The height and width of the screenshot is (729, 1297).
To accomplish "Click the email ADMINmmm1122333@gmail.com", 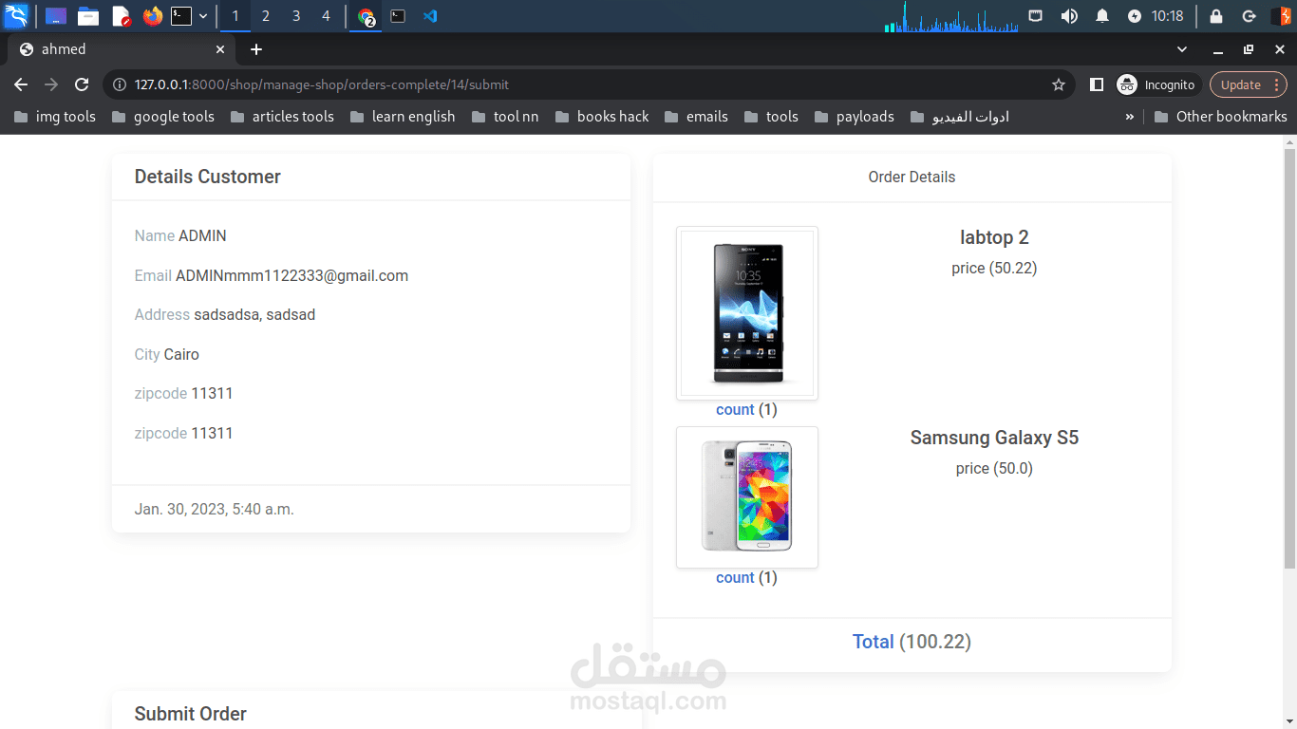I will 292,276.
